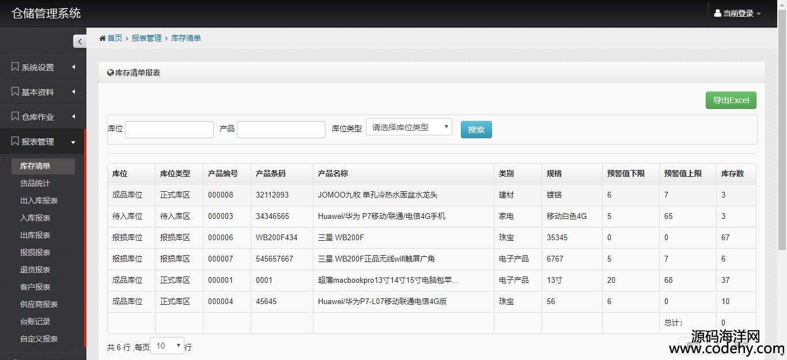Collapse the sidebar with the chevron button
The height and width of the screenshot is (360, 787).
pyautogui.click(x=80, y=41)
